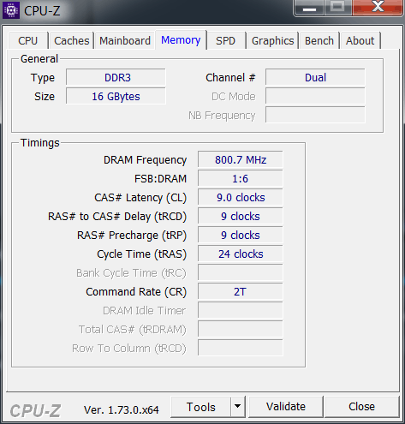The height and width of the screenshot is (424, 405).
Task: Click the empty DC Mode field
Action: 315,96
